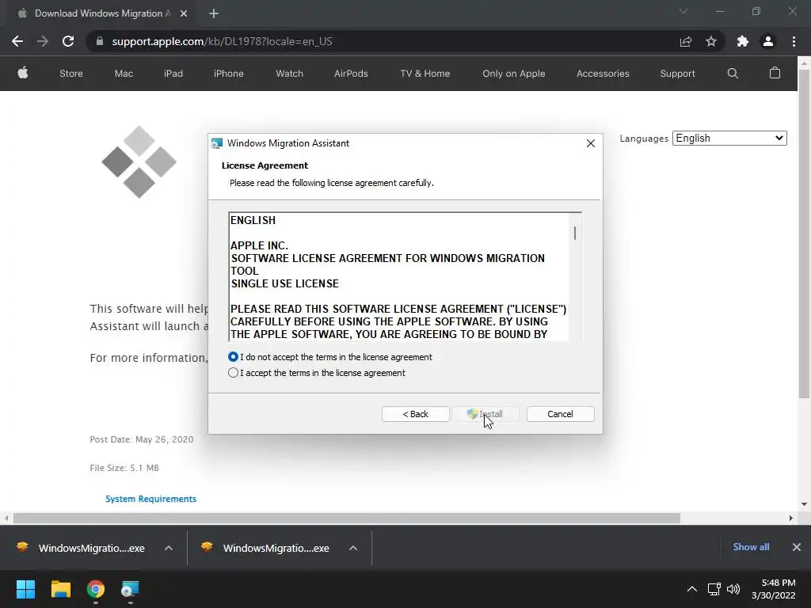Click the license text scrollbar thumb
The width and height of the screenshot is (811, 608).
click(x=575, y=233)
